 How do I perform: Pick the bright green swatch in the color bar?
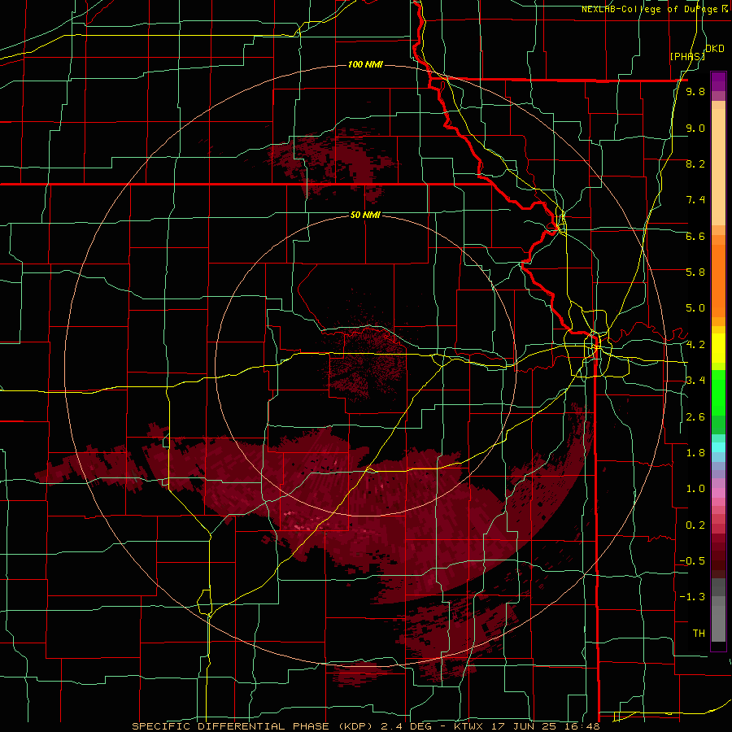pos(718,394)
